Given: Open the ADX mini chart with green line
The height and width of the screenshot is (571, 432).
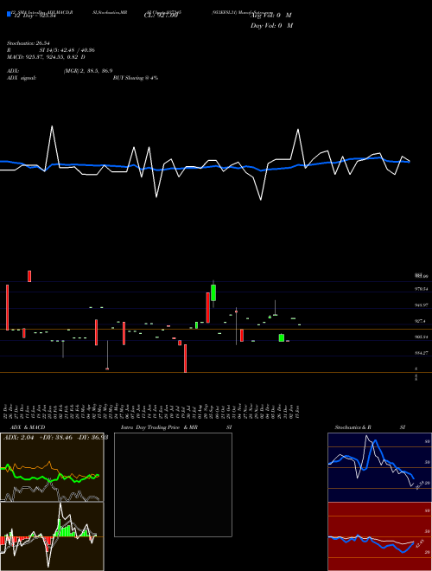Looking at the screenshot, I should pos(52,467).
